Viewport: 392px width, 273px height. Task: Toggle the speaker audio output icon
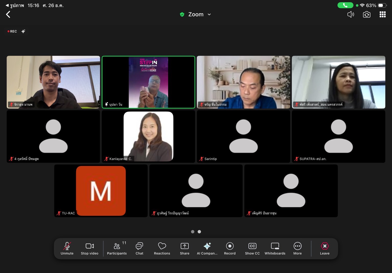tap(351, 14)
